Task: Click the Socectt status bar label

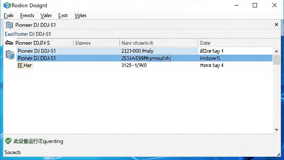Action: 13,152
